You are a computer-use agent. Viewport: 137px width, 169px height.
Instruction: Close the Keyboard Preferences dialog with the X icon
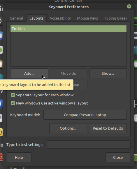click(x=129, y=6)
